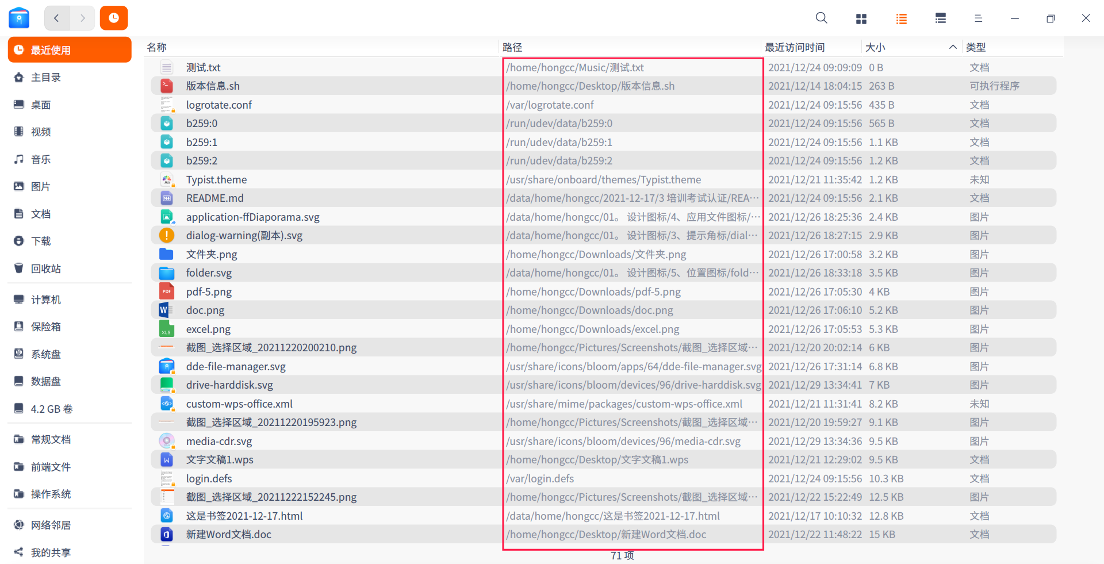The height and width of the screenshot is (564, 1104).
Task: Open 计算机 in sidebar
Action: pyautogui.click(x=70, y=300)
